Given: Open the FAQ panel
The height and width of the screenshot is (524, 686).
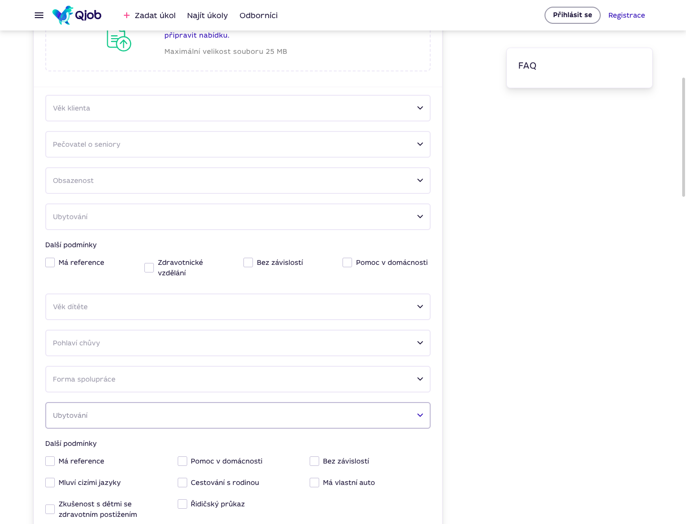Looking at the screenshot, I should click(x=579, y=68).
